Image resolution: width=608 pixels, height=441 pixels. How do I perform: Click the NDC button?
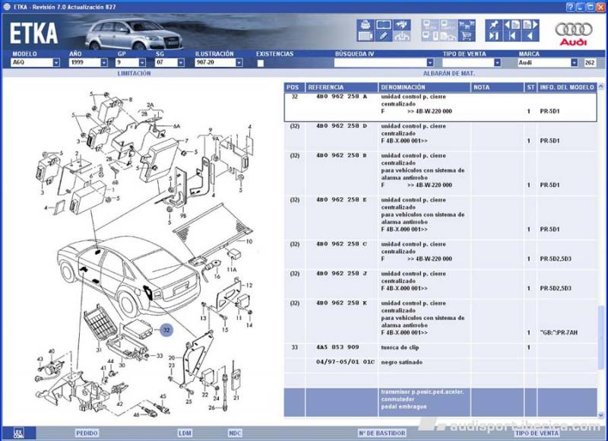tap(235, 433)
